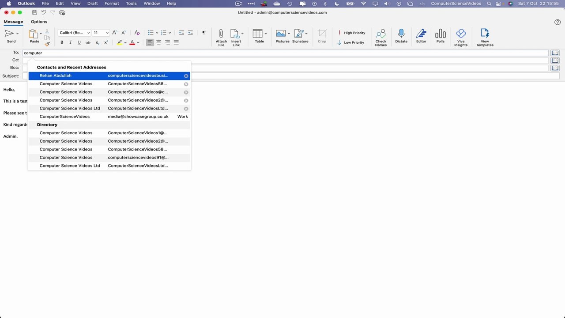Toggle Bold formatting
The width and height of the screenshot is (565, 318).
pos(62,42)
